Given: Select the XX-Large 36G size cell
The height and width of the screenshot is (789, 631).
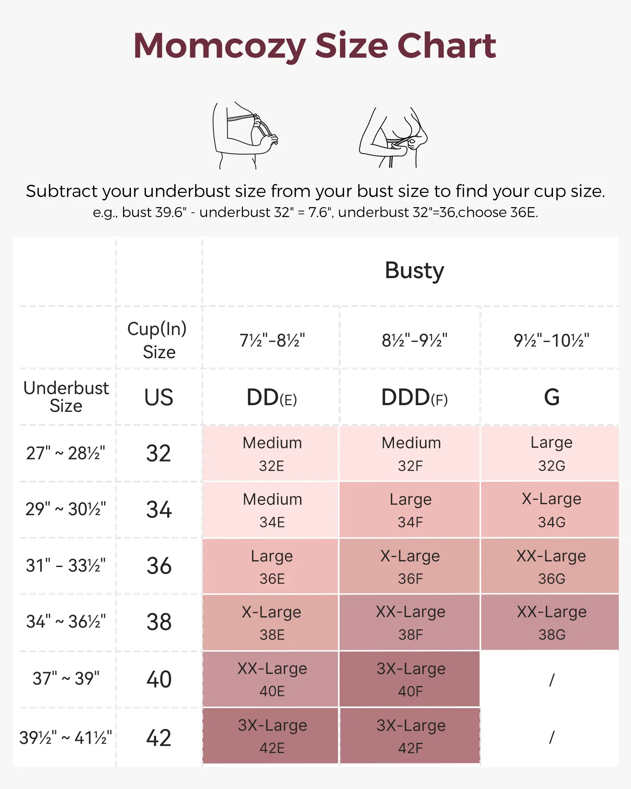Looking at the screenshot, I should tap(551, 567).
